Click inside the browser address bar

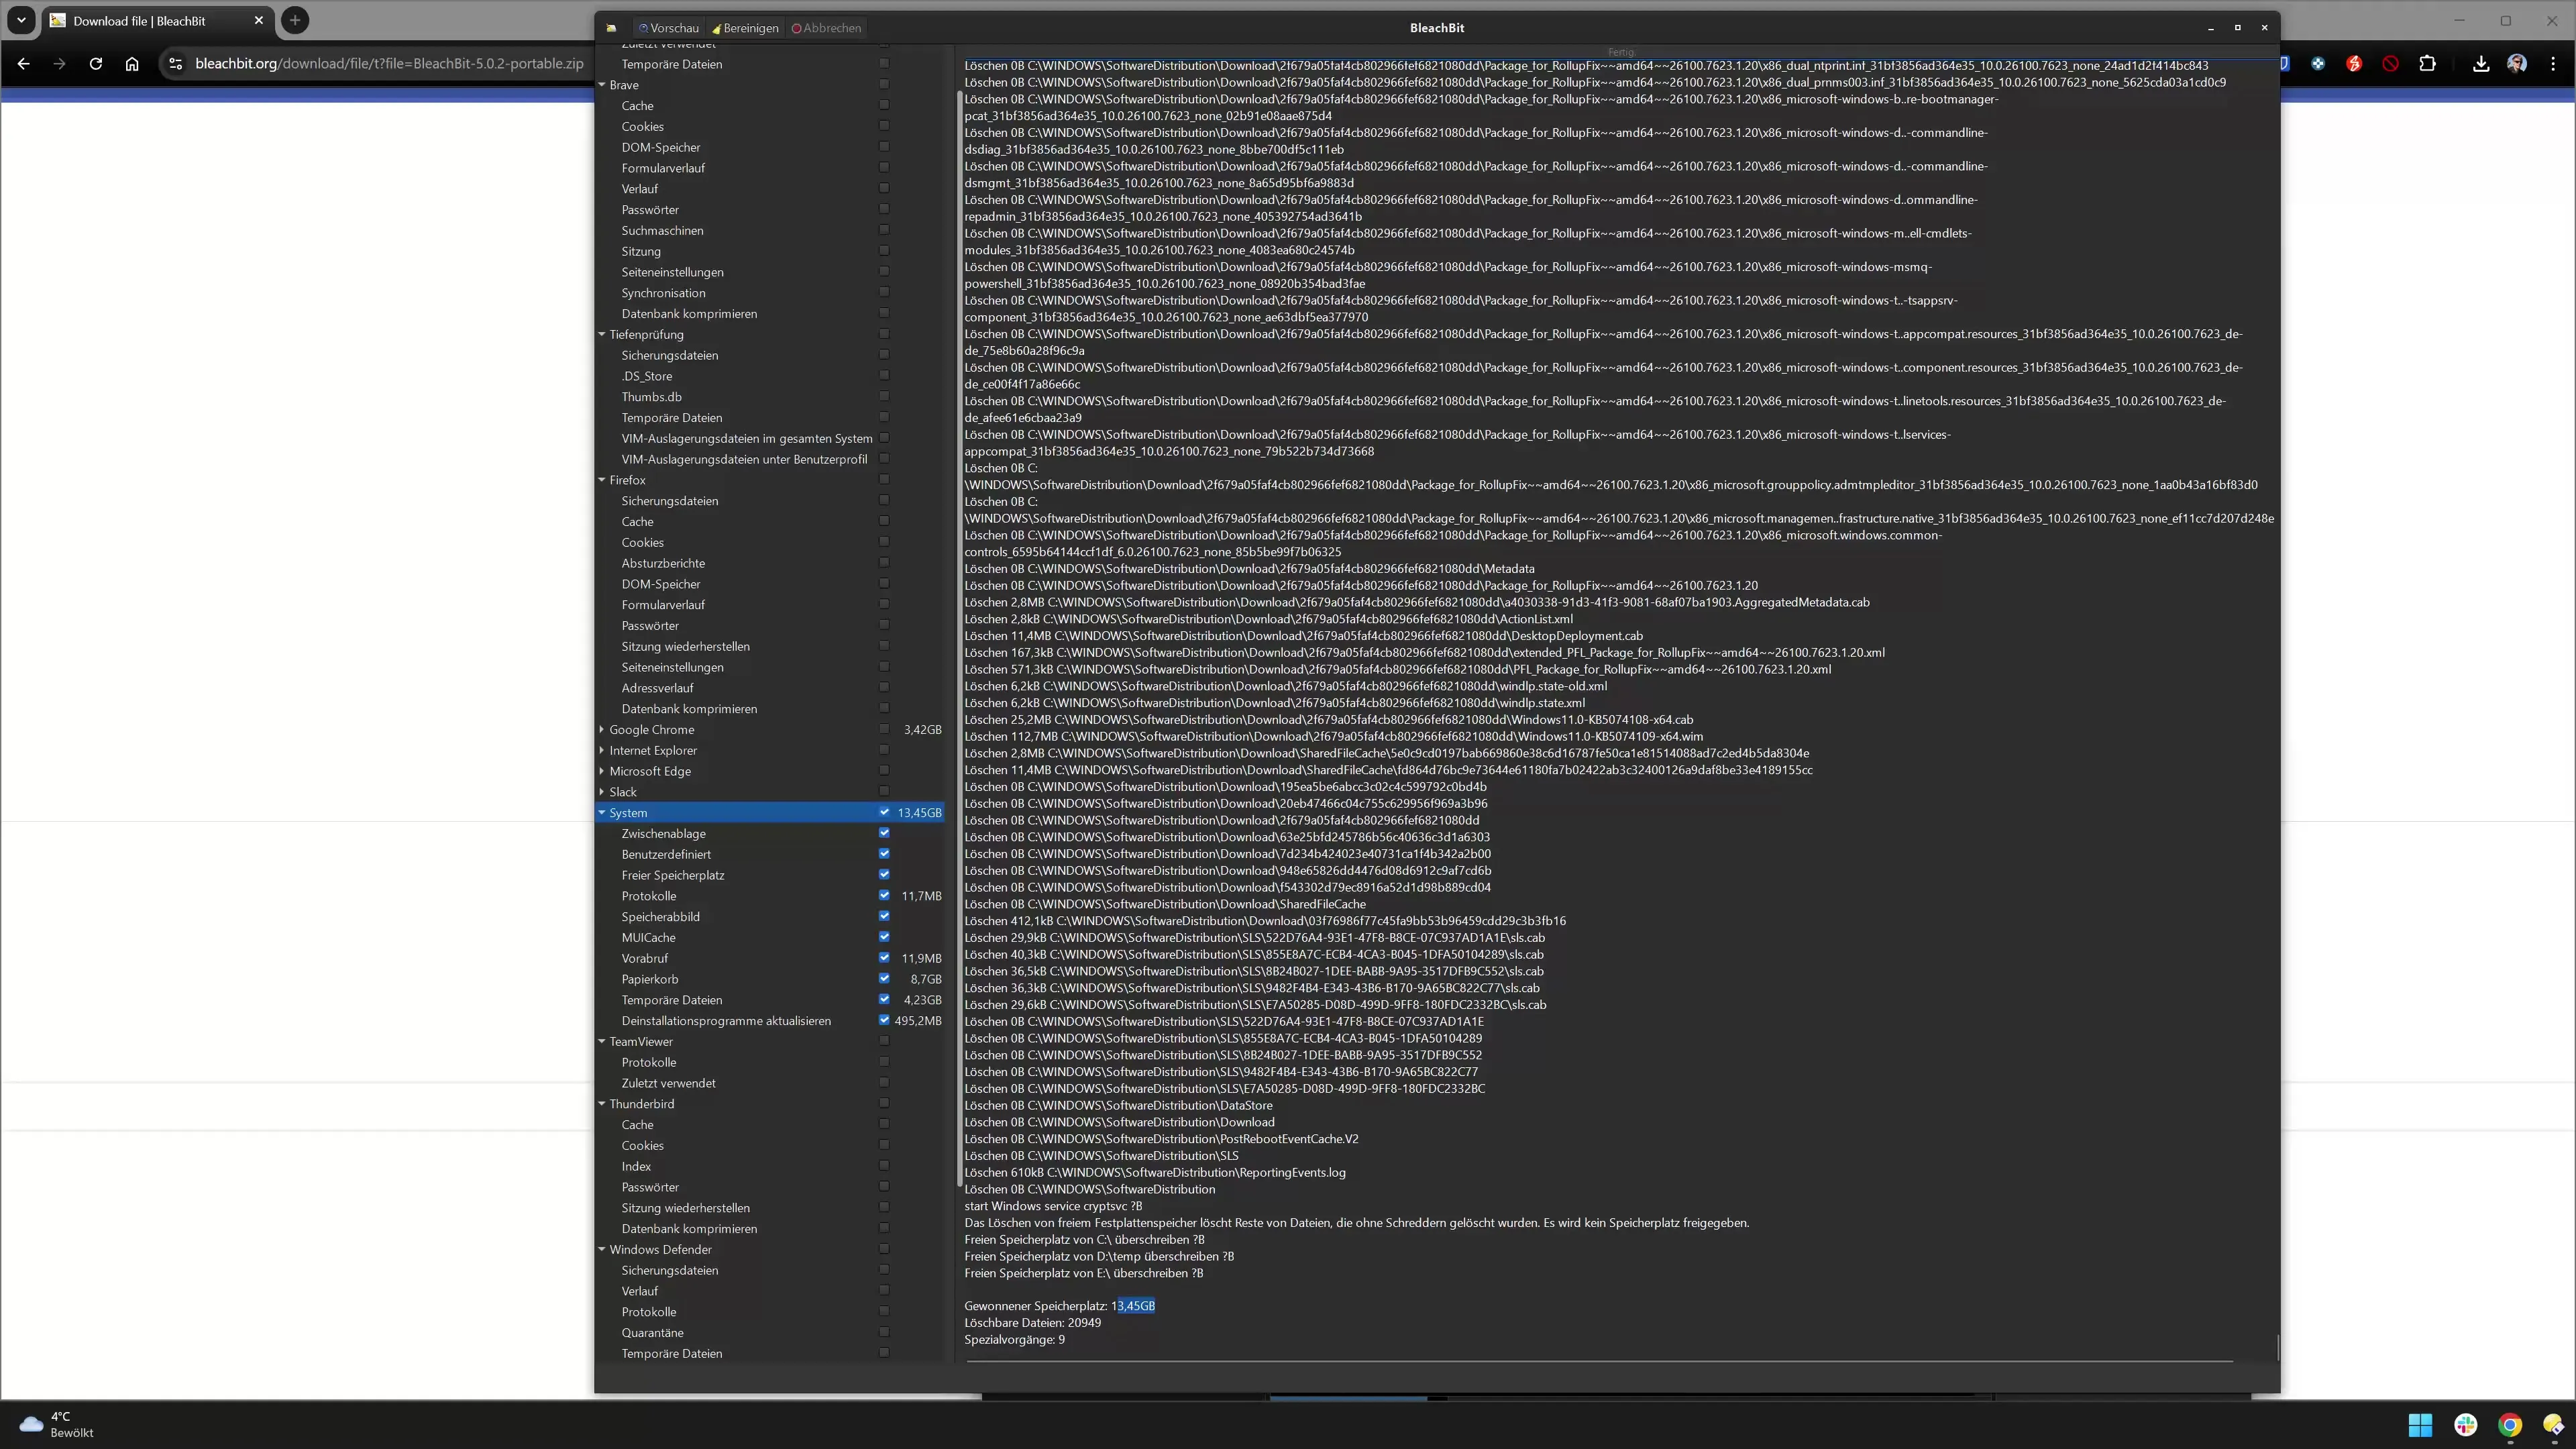380,63
